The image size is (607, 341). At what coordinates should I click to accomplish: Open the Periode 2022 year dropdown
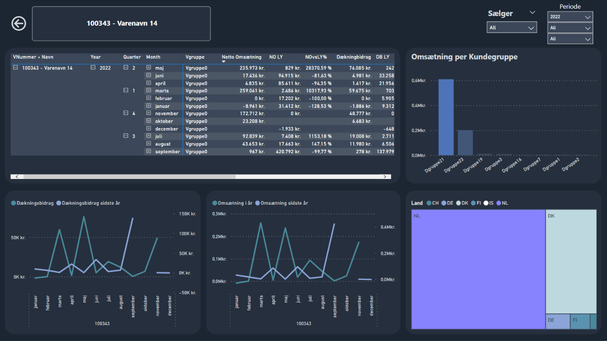570,17
